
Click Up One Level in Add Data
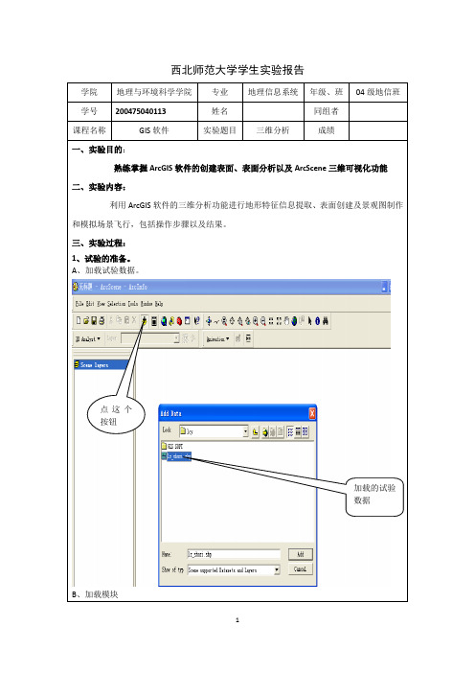tap(256, 431)
